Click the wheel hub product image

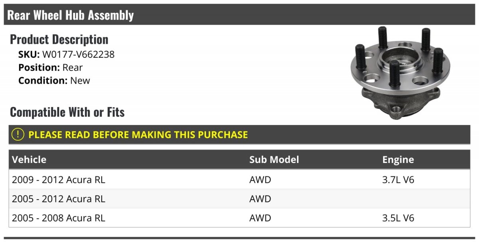coord(399,72)
